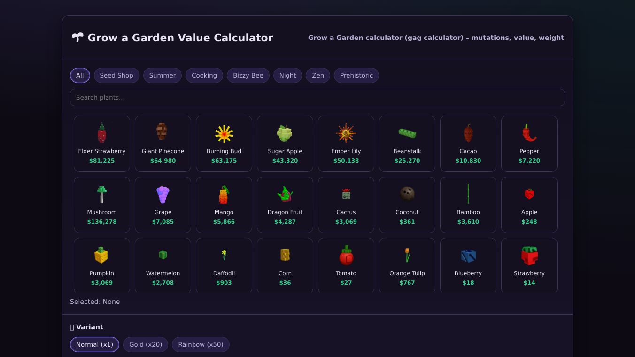
Task: Show Night category plants
Action: 287,75
